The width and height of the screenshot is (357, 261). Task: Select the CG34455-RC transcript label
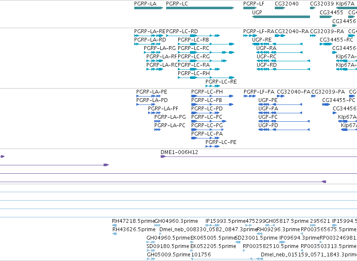click(336, 39)
